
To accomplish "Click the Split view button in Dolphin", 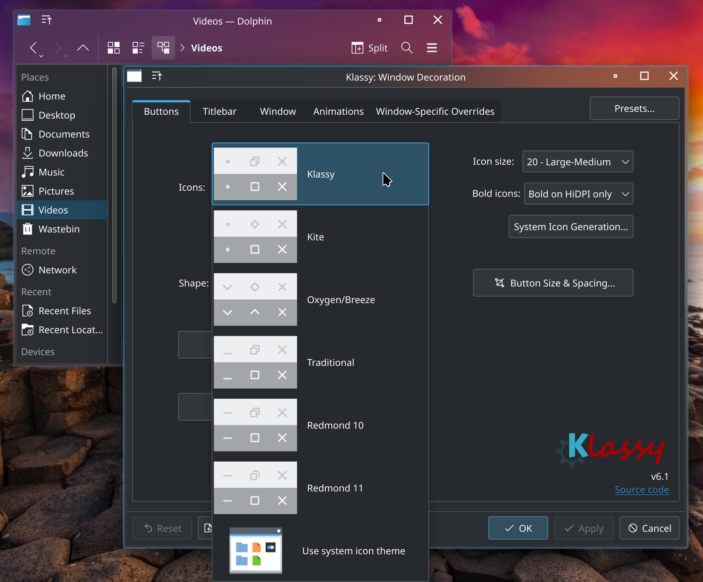I will pos(369,48).
